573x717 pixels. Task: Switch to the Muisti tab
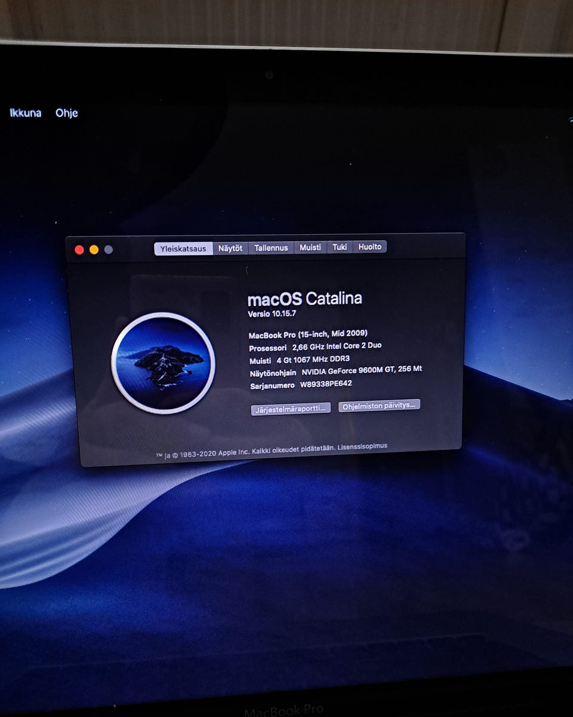(310, 247)
